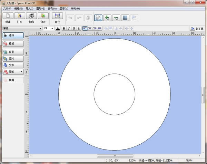The image size is (207, 164).
Task: Open the 直径 (Diameter) settings icon
Action: [57, 16]
